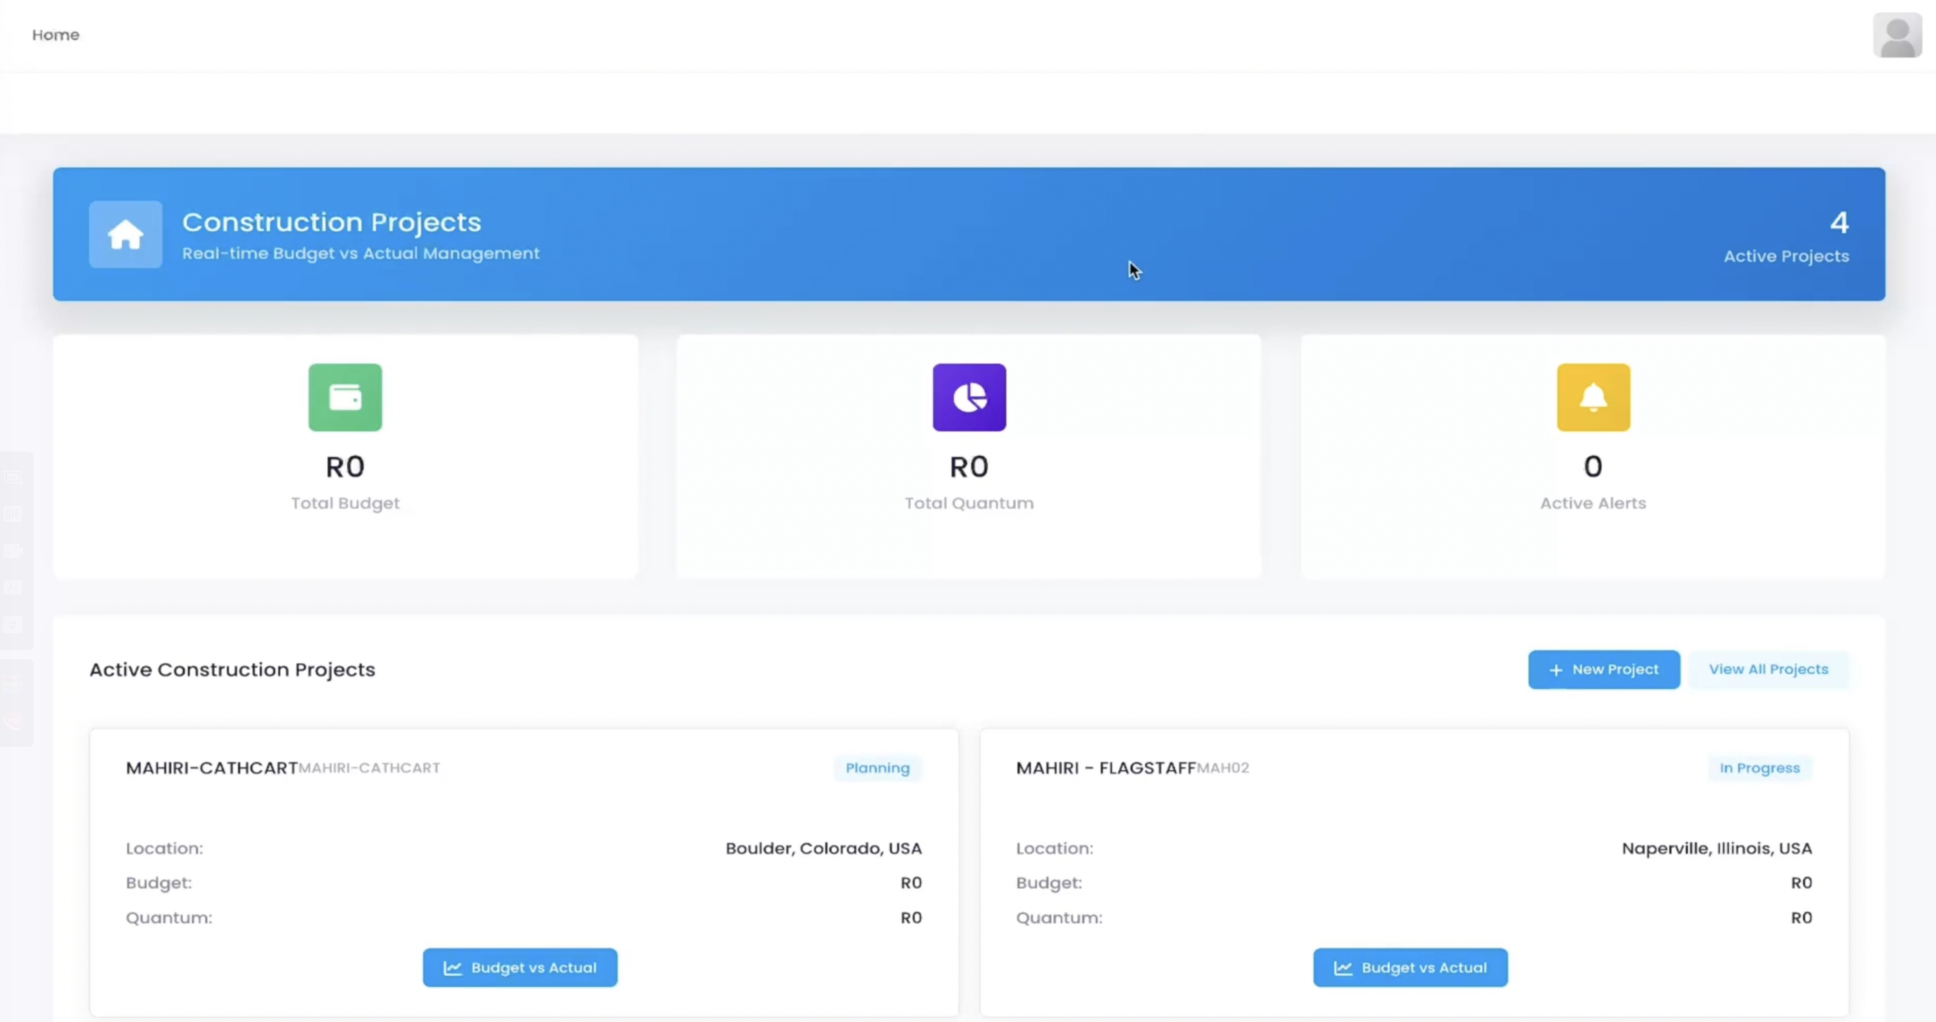Create a project with New Project button
1936x1022 pixels.
(1603, 669)
